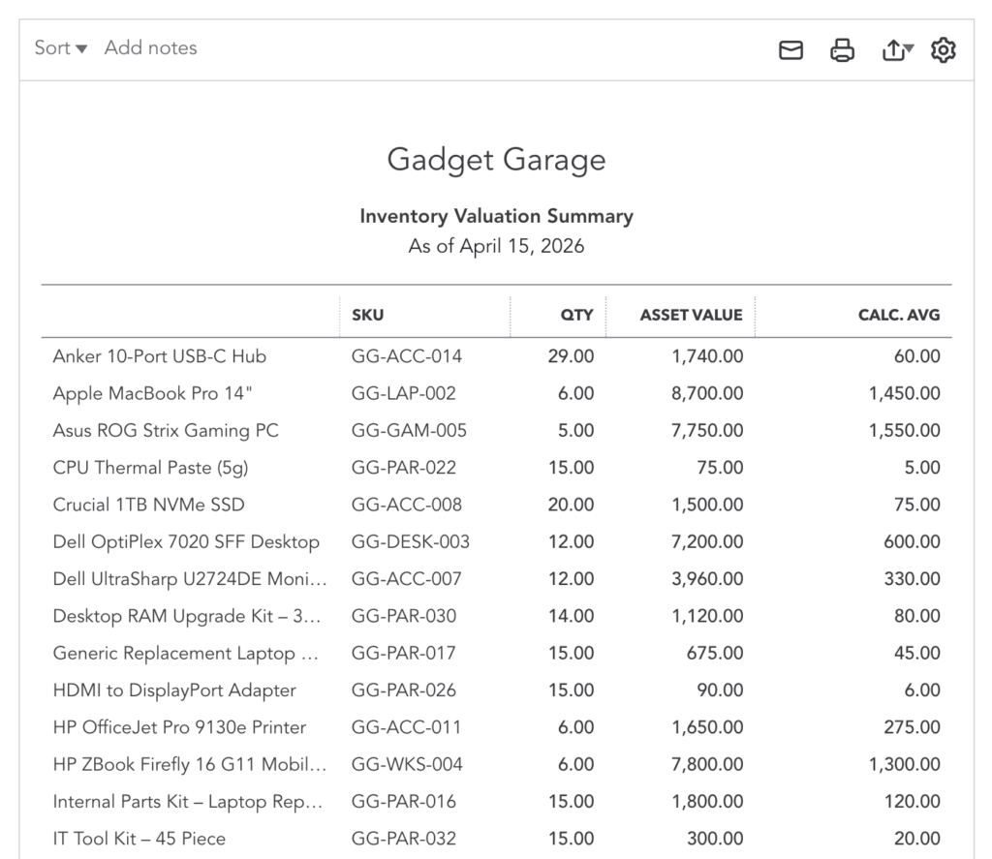Select Dell OptiPlex 7020 SFF Desktop item
The image size is (992, 859).
(x=186, y=542)
